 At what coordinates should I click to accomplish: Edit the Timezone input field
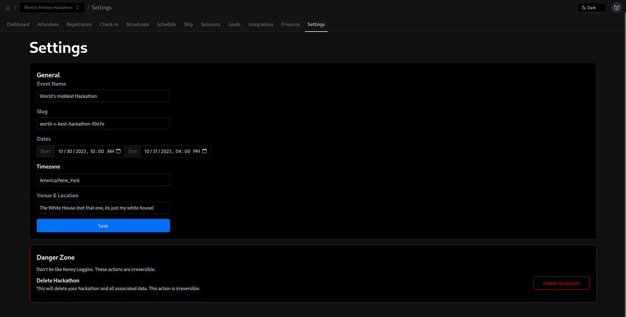[x=103, y=180]
